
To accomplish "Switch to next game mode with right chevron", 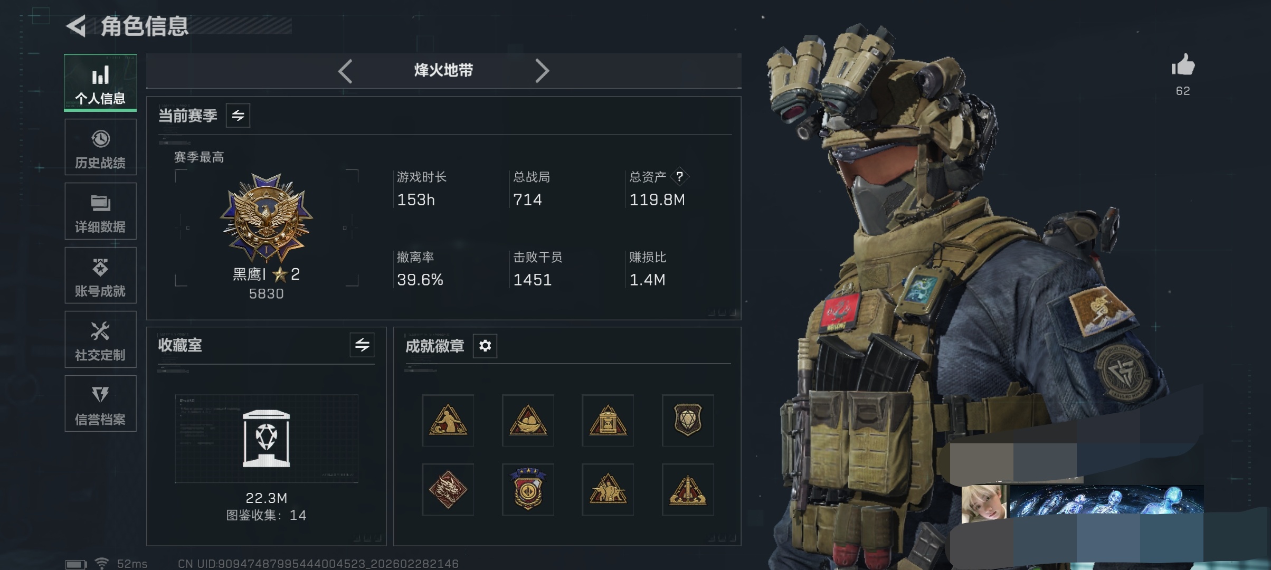I will pyautogui.click(x=542, y=71).
